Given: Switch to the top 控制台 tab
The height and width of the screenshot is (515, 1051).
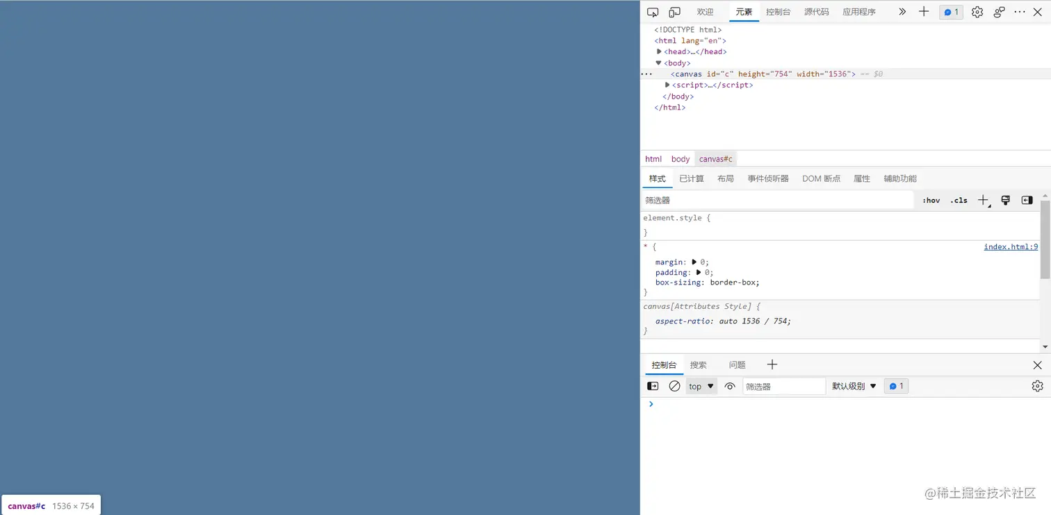Looking at the screenshot, I should [x=778, y=12].
